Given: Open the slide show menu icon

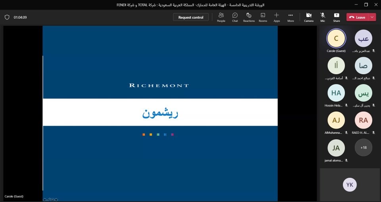Looking at the screenshot, I should (x=52, y=200).
